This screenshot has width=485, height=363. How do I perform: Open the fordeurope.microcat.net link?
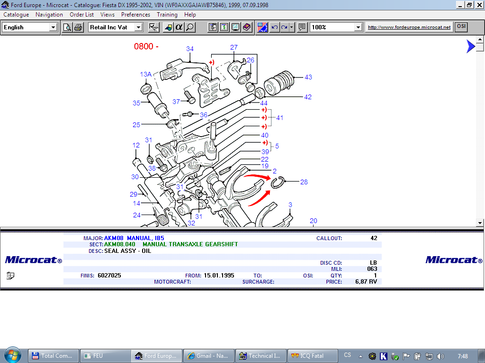(x=409, y=27)
